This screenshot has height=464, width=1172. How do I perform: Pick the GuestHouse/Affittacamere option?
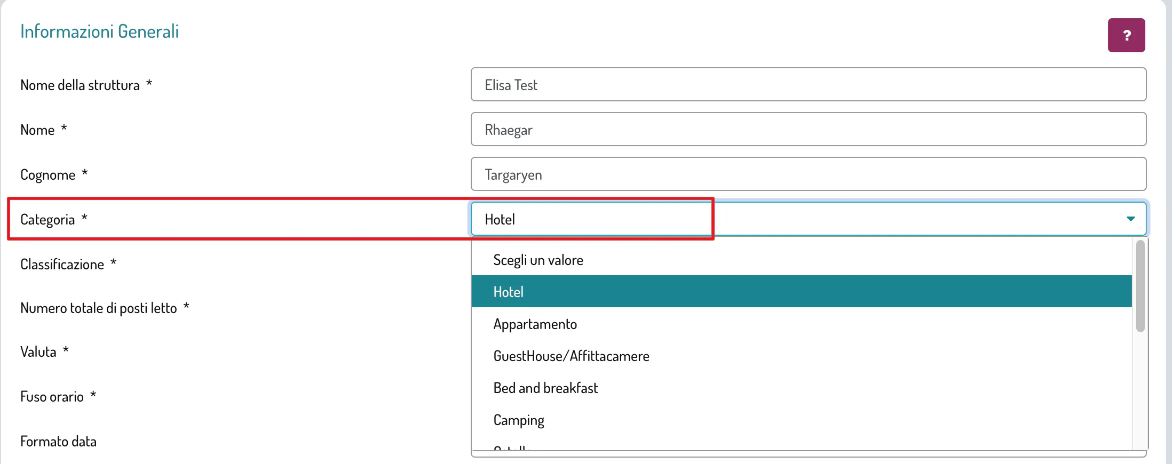click(571, 356)
